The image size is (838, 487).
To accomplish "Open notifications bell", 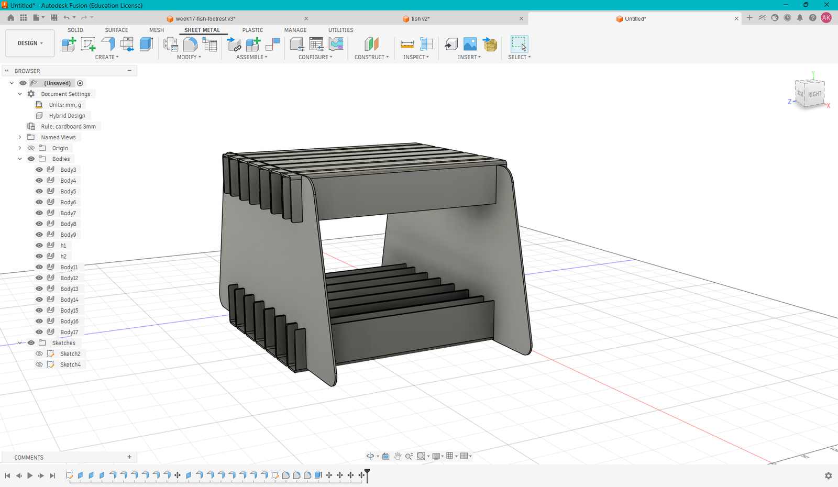I will click(x=800, y=18).
